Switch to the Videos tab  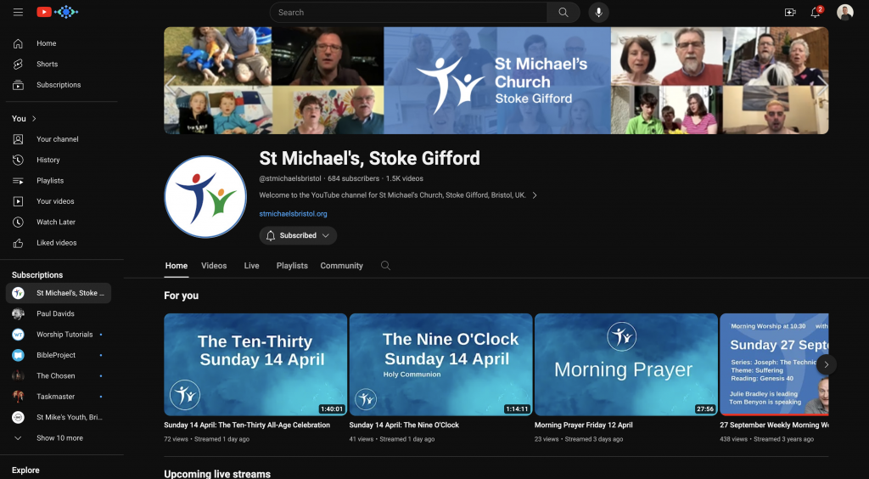[214, 266]
